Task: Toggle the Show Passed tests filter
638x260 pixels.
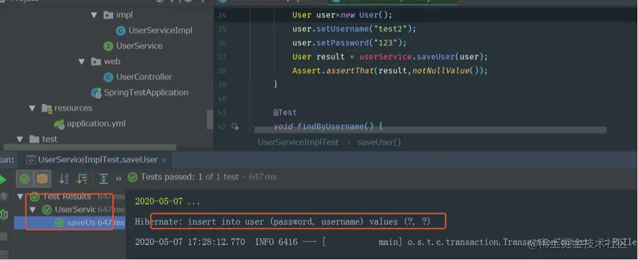Action: coord(25,179)
